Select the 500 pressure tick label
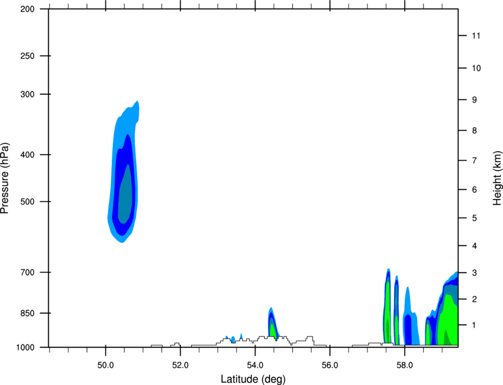Screen dimensions: 503x385 28,201
